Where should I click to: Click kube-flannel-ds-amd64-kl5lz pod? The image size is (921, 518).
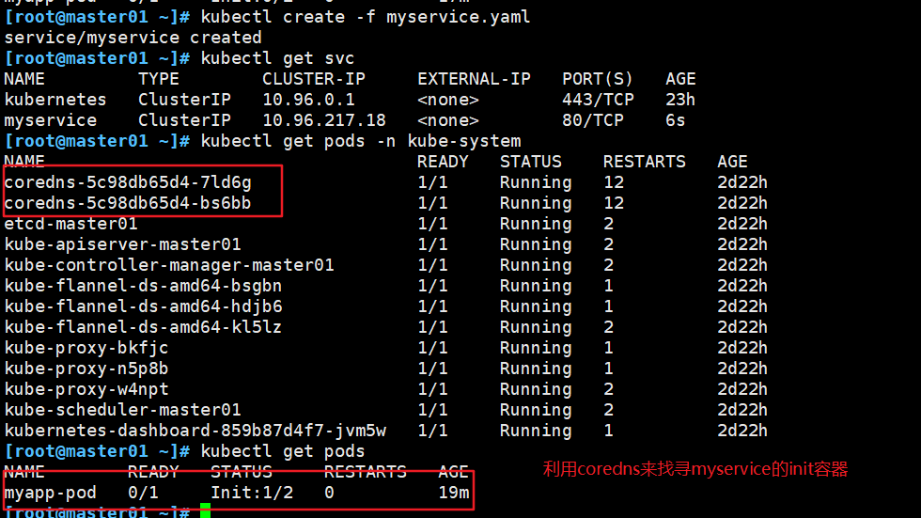(143, 327)
